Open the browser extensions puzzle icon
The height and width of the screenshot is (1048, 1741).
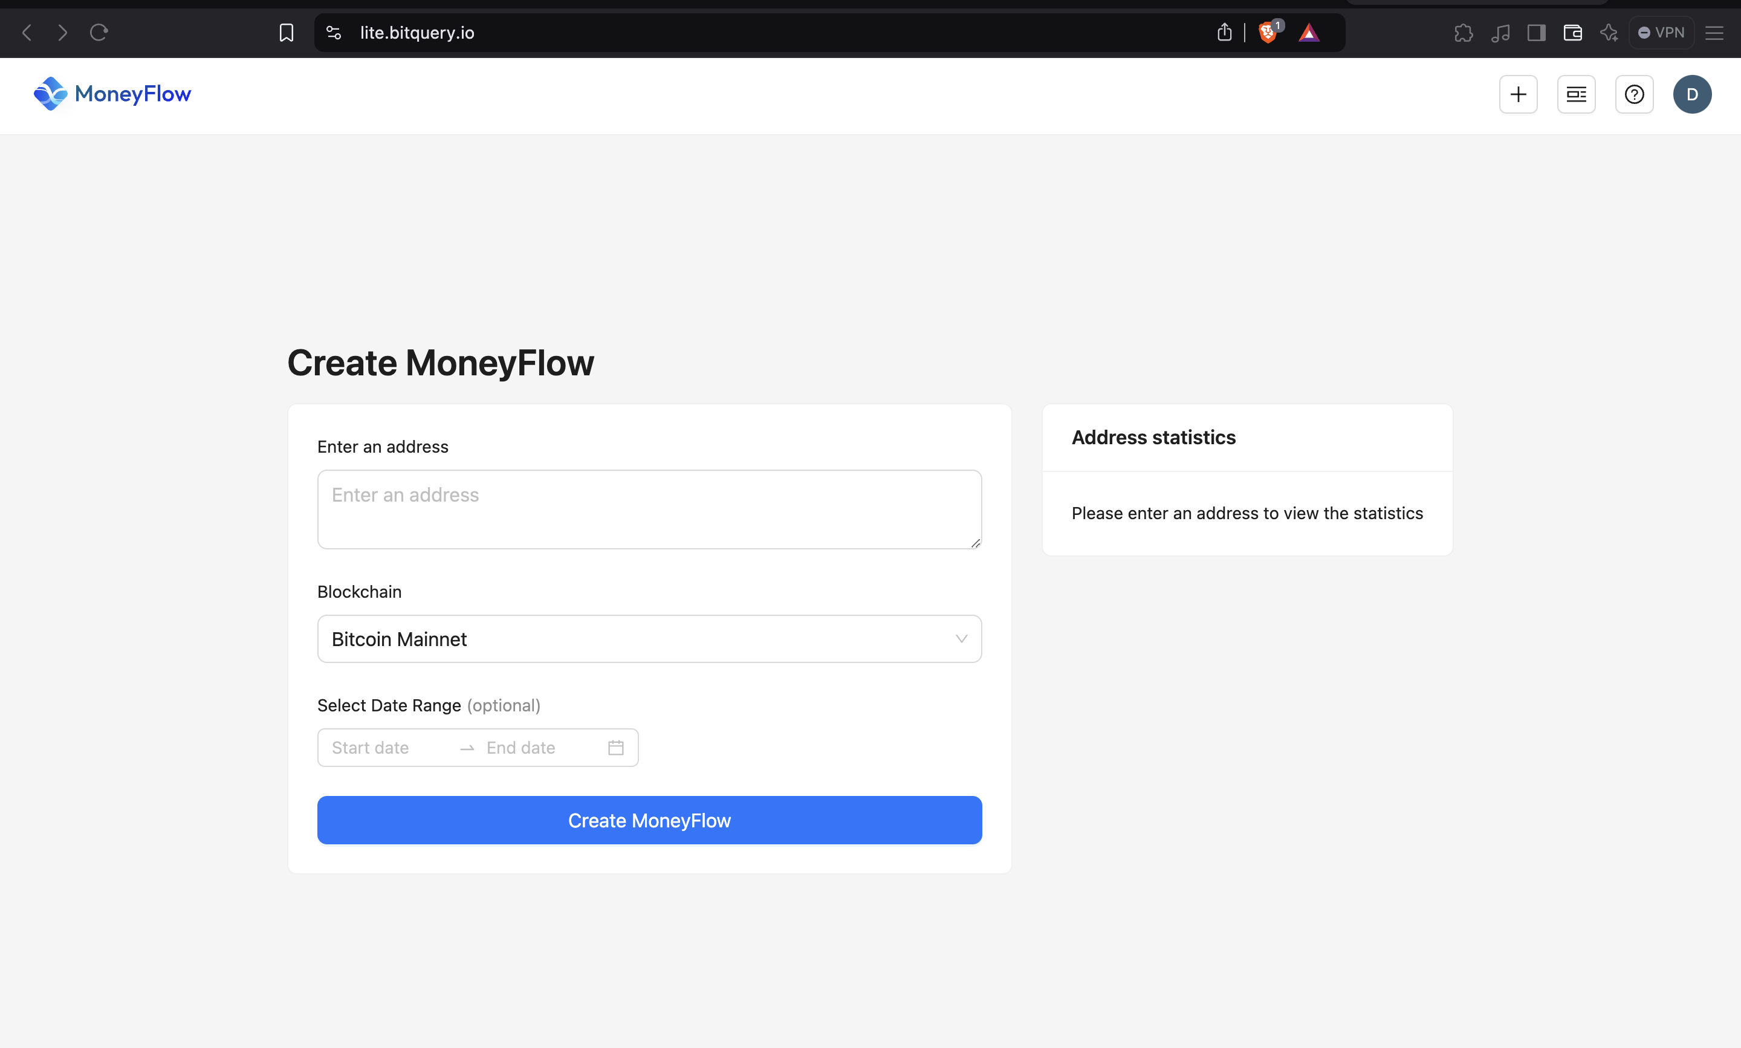click(1464, 33)
